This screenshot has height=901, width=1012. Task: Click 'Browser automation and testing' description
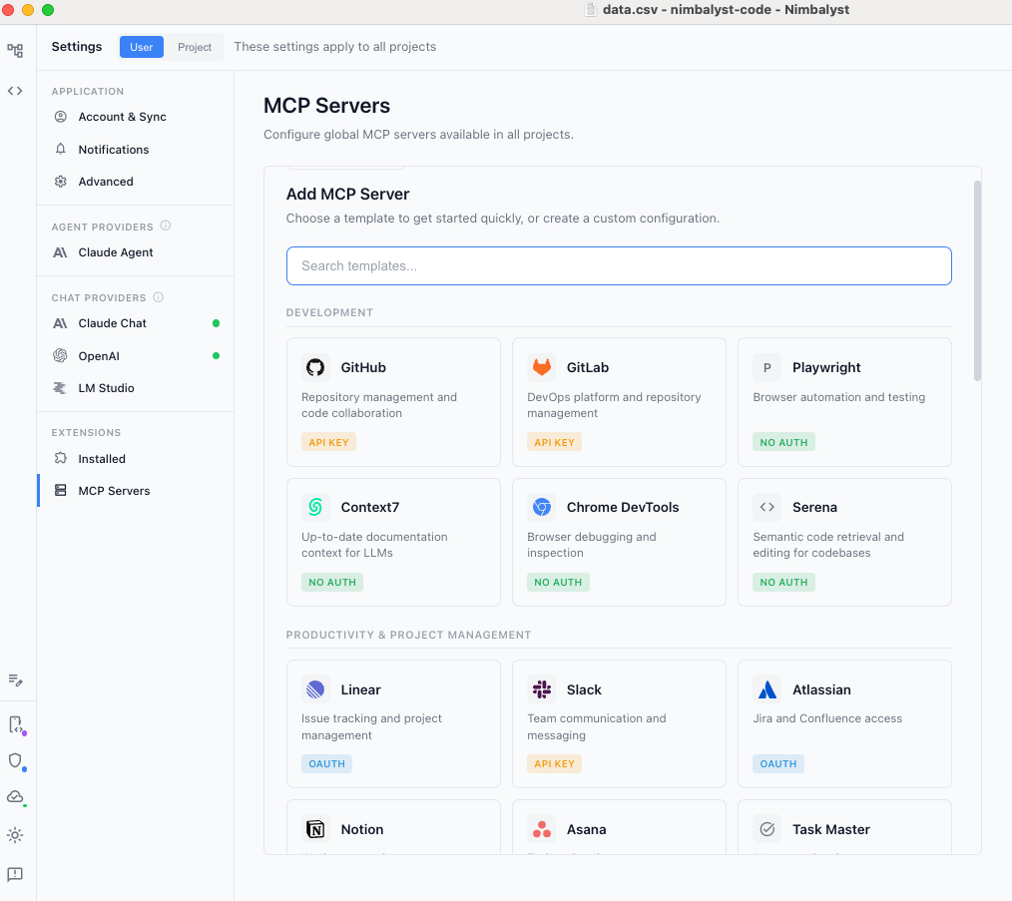[x=839, y=397]
